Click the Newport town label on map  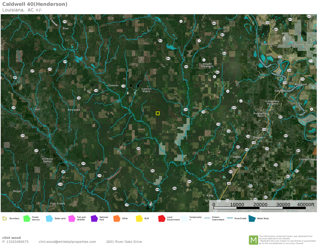click(74, 110)
